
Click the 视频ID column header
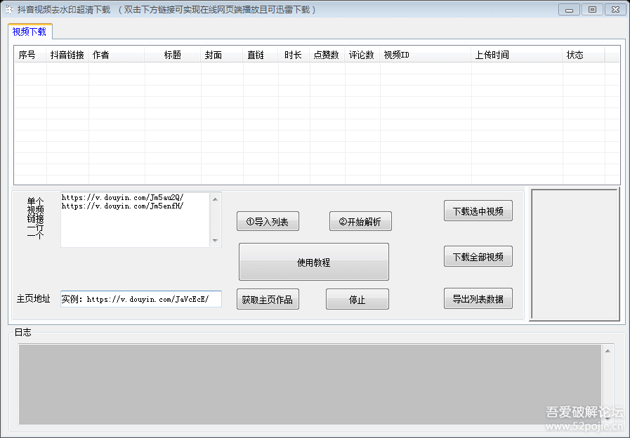pyautogui.click(x=426, y=55)
